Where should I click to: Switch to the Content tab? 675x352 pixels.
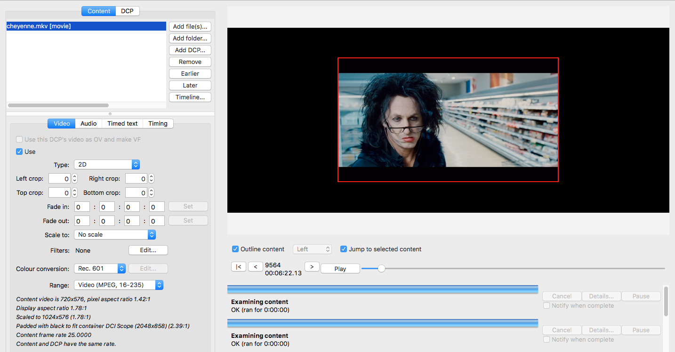click(x=99, y=11)
